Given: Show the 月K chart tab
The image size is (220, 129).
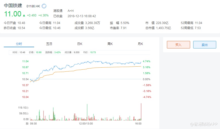Looking at the screenshot, I should coord(140,44).
